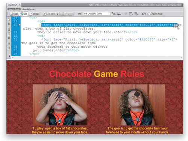
Task: Select the play.html document tab
Action: click(12, 5)
